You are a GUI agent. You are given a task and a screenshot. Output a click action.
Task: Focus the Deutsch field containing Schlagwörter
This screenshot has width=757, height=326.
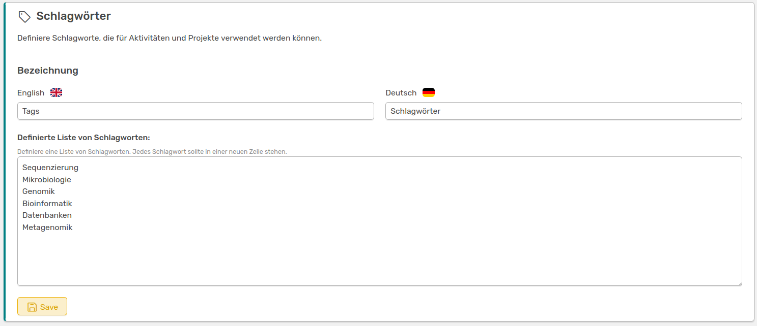[563, 111]
